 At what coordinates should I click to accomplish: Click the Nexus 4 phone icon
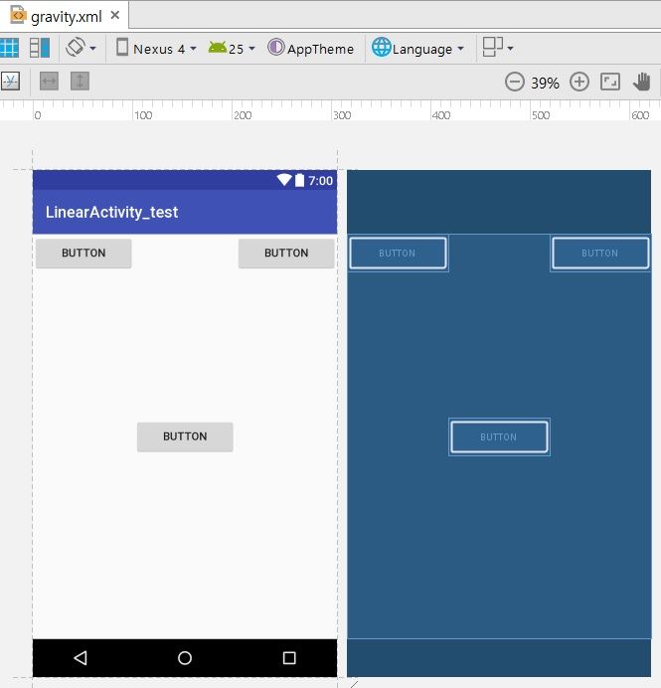pos(122,47)
